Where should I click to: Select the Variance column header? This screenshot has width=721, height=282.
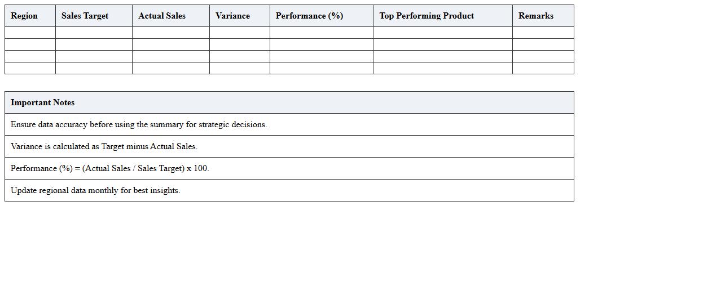click(232, 16)
